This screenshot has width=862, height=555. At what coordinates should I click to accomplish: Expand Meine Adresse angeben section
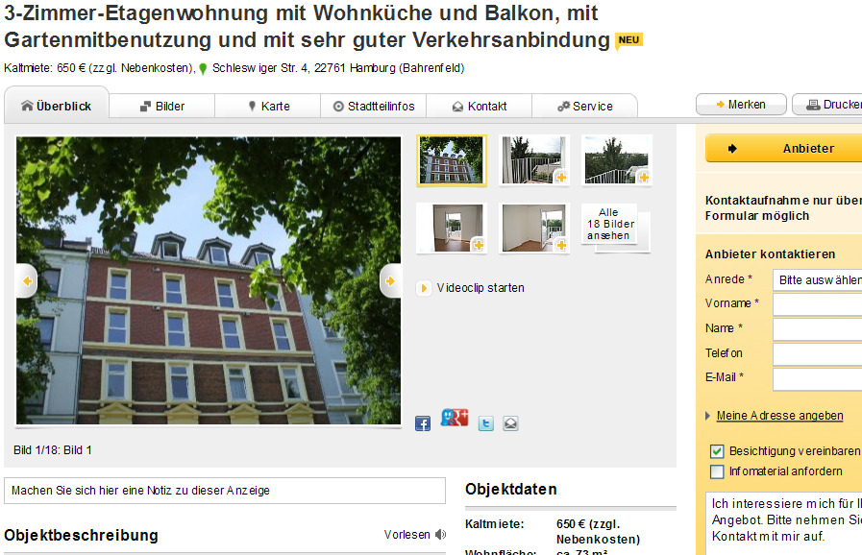click(x=778, y=415)
